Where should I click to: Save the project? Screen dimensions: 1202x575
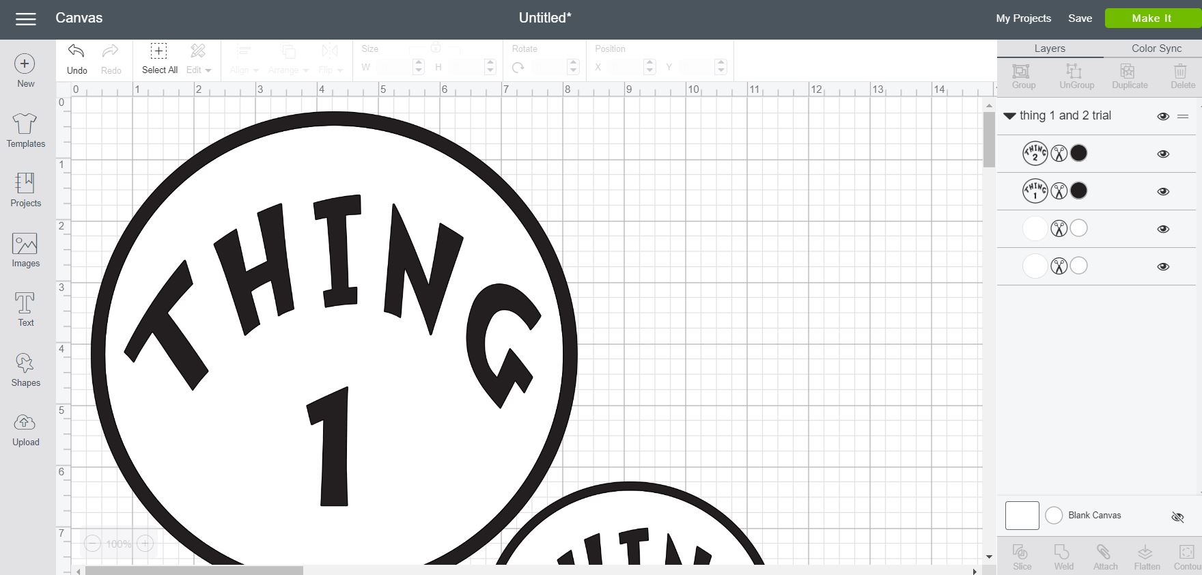pyautogui.click(x=1080, y=18)
